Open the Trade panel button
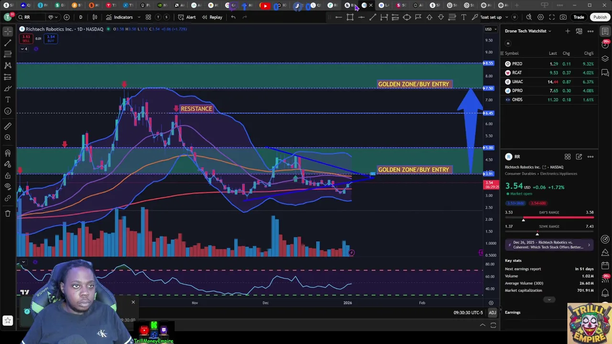 [579, 17]
